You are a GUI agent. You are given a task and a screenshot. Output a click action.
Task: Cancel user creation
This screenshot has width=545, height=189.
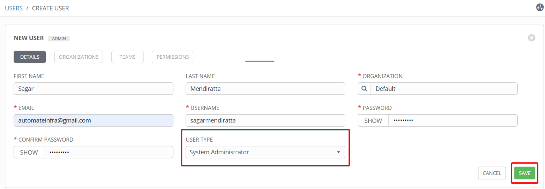(x=492, y=173)
